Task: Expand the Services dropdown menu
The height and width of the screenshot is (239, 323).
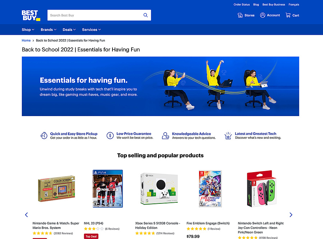Action: (92, 30)
